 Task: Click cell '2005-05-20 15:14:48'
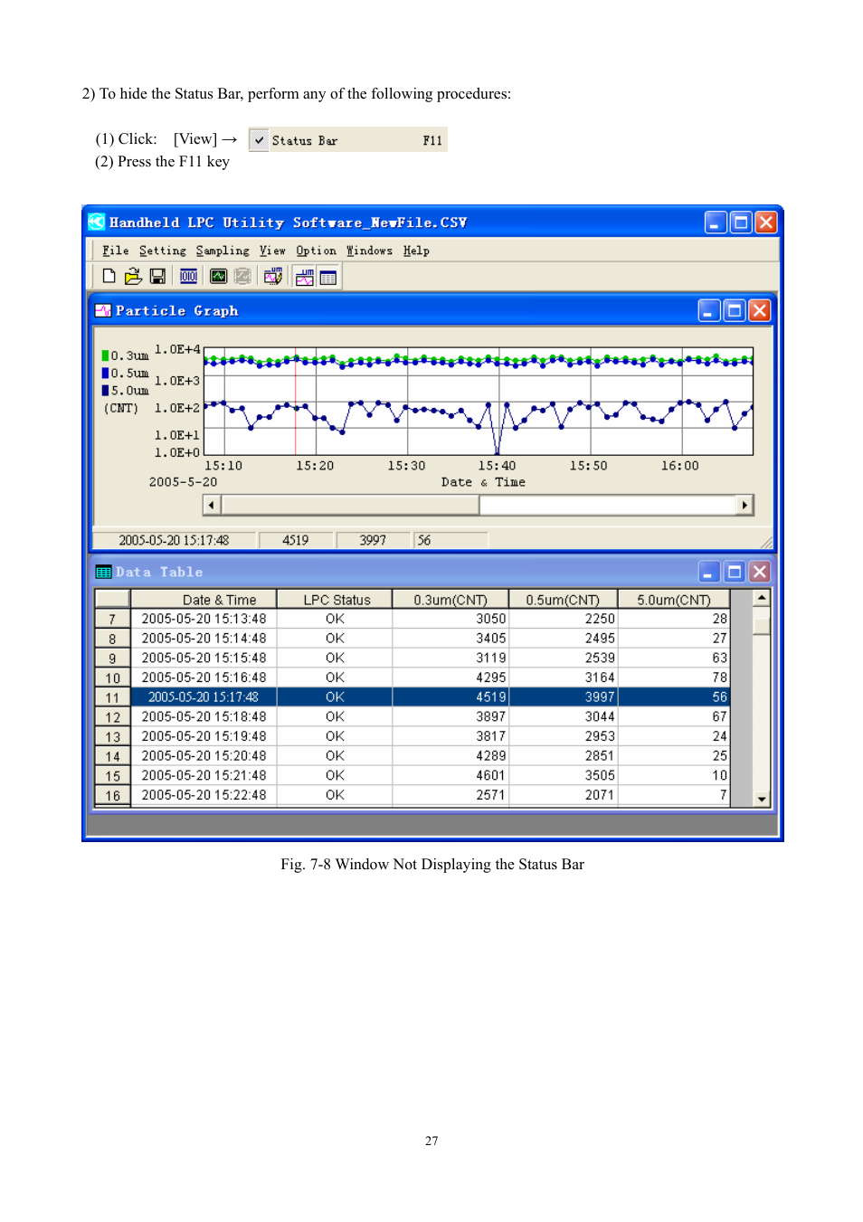coord(204,639)
